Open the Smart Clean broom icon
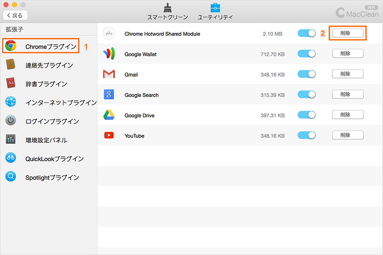This screenshot has height=255, width=383. tap(168, 8)
